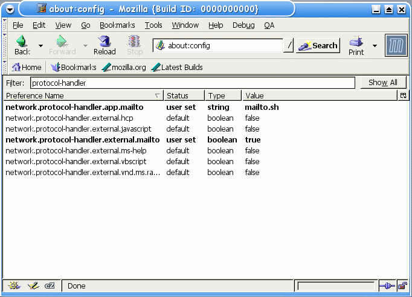Click the Stop loading icon
Viewport: 412px width, 297px height.
click(x=135, y=45)
